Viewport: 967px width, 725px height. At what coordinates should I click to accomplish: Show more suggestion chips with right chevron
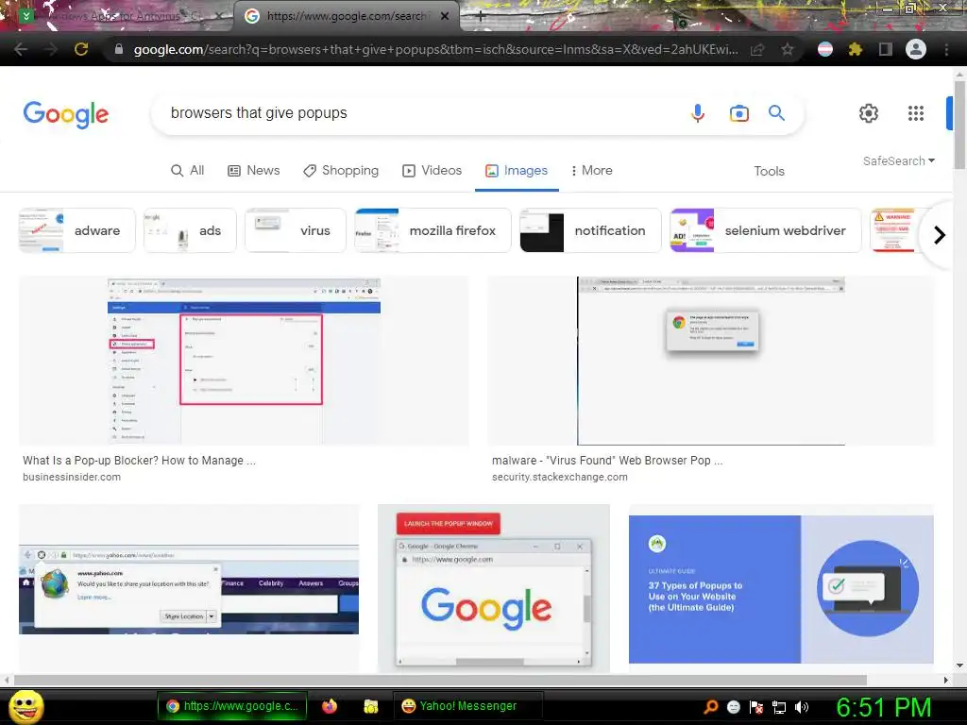(940, 235)
